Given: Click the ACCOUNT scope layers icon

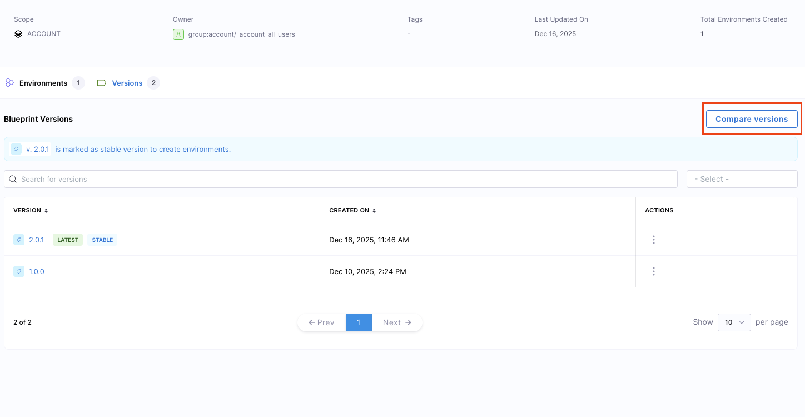Looking at the screenshot, I should pyautogui.click(x=18, y=34).
